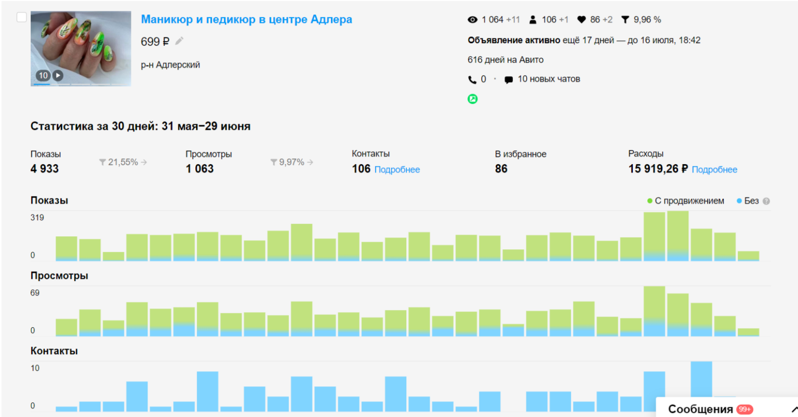Screen dimensions: 798x417
Task: Open listing title 'Маникюр и педикюр в центре Адлера'
Action: point(246,20)
